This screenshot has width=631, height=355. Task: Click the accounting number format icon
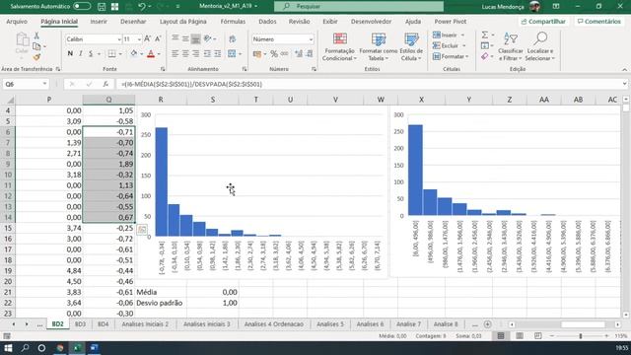[x=257, y=54]
